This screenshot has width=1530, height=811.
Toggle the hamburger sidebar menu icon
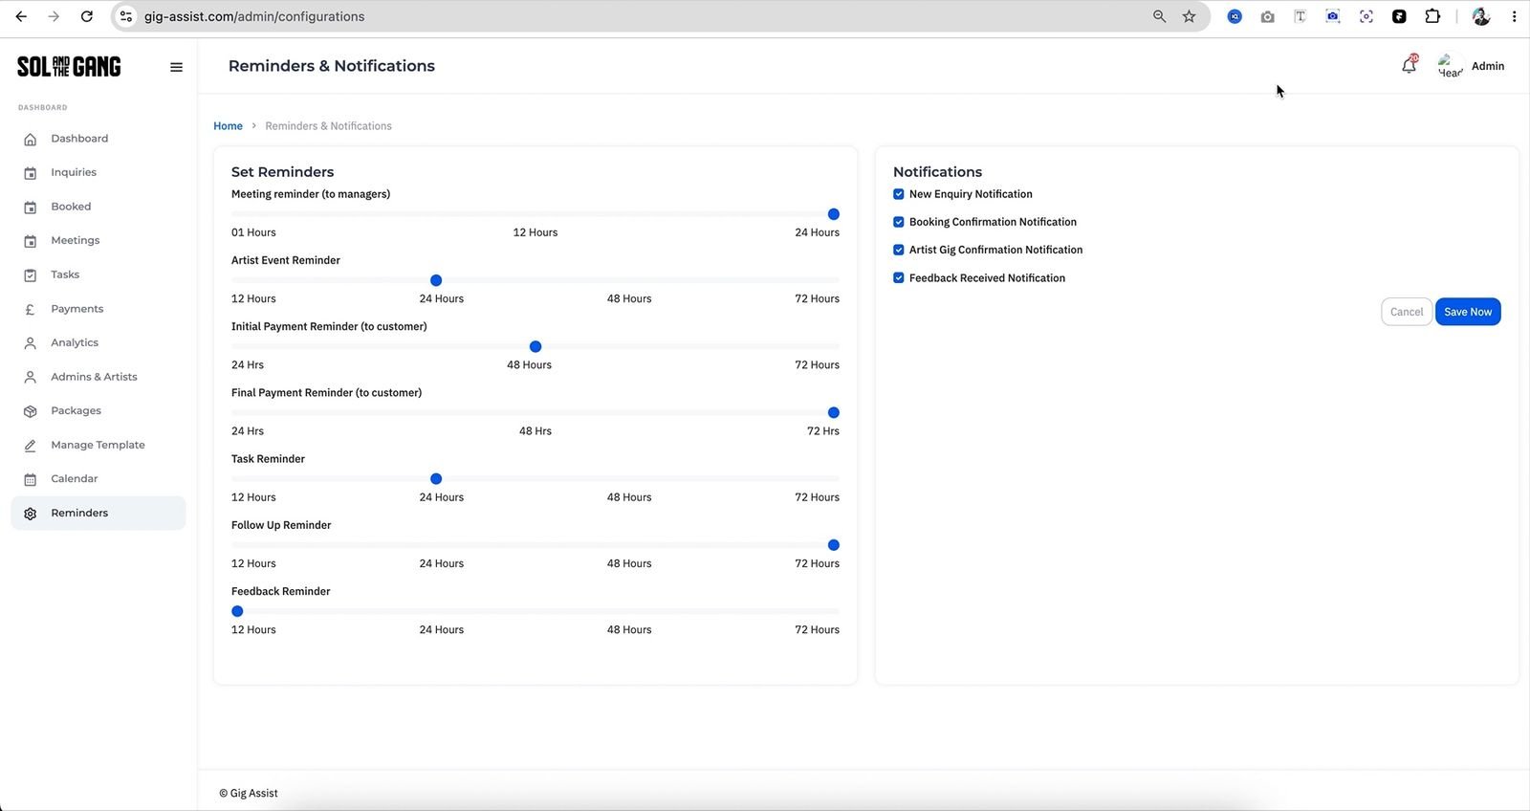[x=176, y=67]
